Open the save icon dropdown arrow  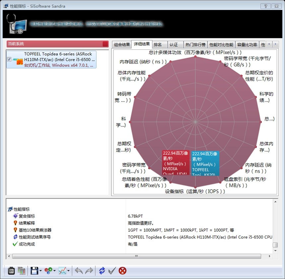coord(40,271)
